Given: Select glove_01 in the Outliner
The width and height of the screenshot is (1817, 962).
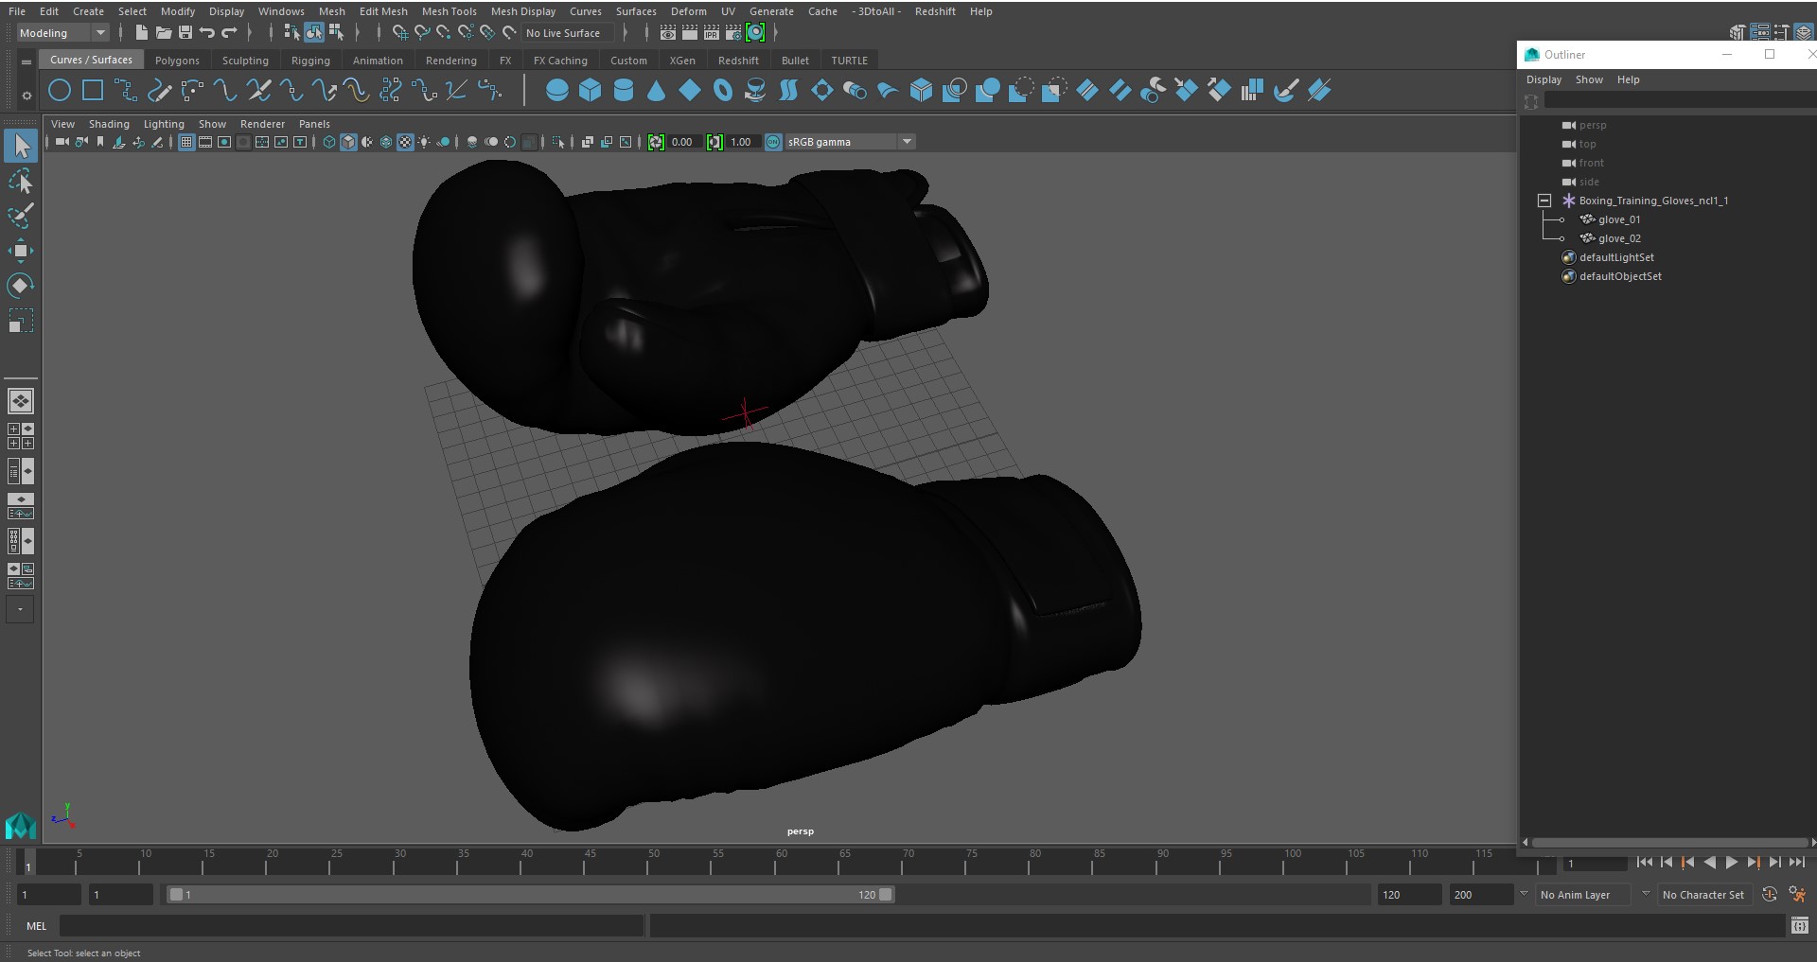Looking at the screenshot, I should [1618, 219].
